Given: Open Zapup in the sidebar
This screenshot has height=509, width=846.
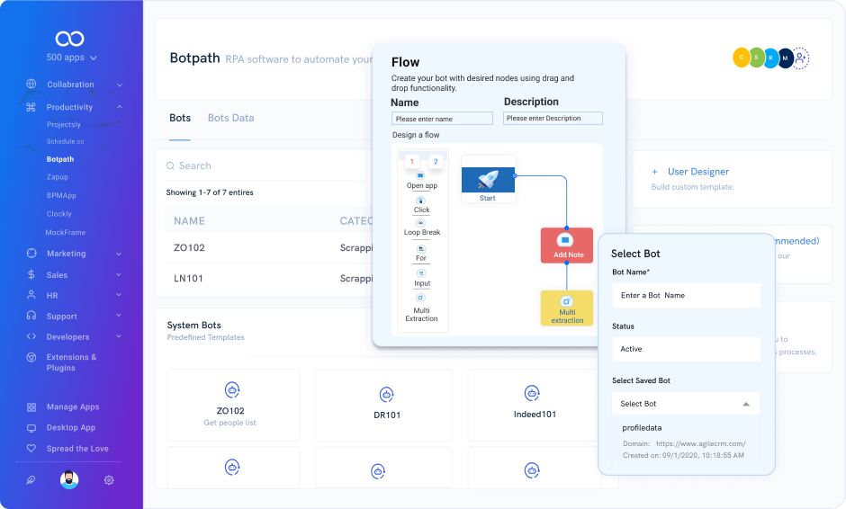Looking at the screenshot, I should [x=58, y=177].
